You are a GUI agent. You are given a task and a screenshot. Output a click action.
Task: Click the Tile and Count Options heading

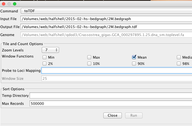(23, 44)
